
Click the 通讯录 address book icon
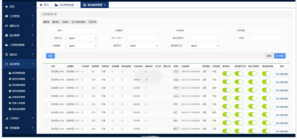[x=7, y=54]
